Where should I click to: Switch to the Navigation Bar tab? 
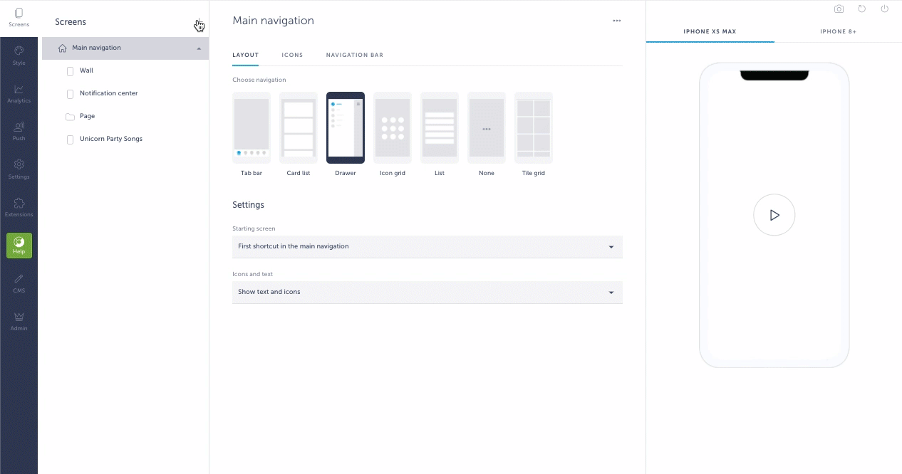tap(354, 55)
